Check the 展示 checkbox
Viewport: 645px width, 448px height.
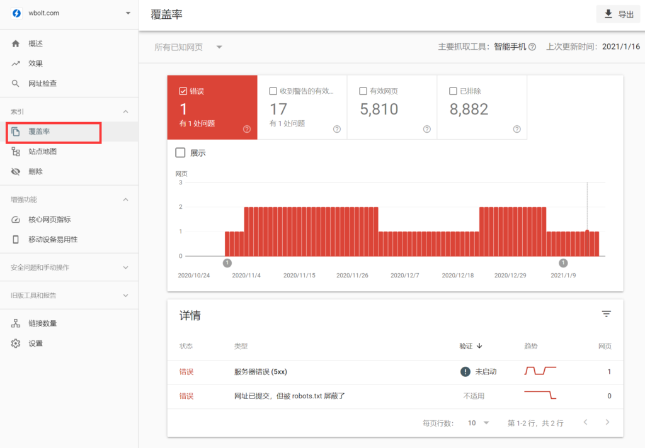[181, 153]
